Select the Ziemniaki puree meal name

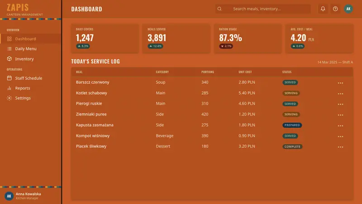[x=91, y=114]
